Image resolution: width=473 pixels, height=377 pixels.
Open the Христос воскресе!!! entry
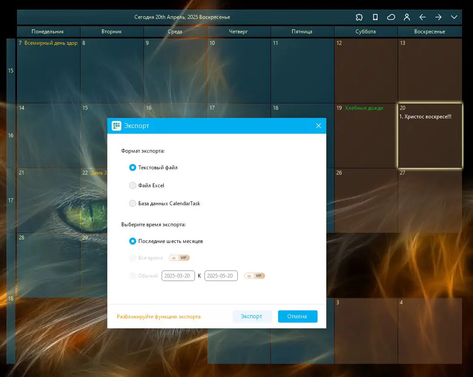(x=425, y=117)
